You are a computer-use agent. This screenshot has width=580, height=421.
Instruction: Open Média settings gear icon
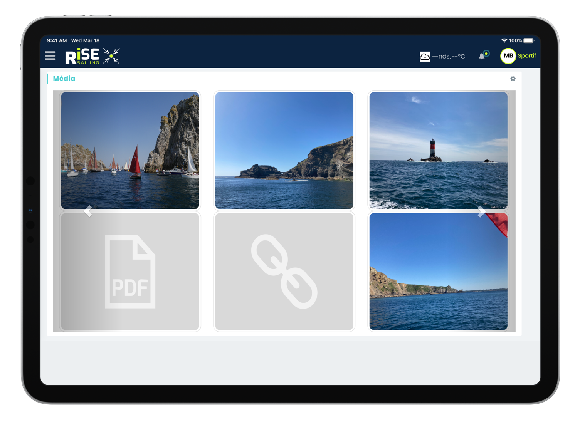513,79
